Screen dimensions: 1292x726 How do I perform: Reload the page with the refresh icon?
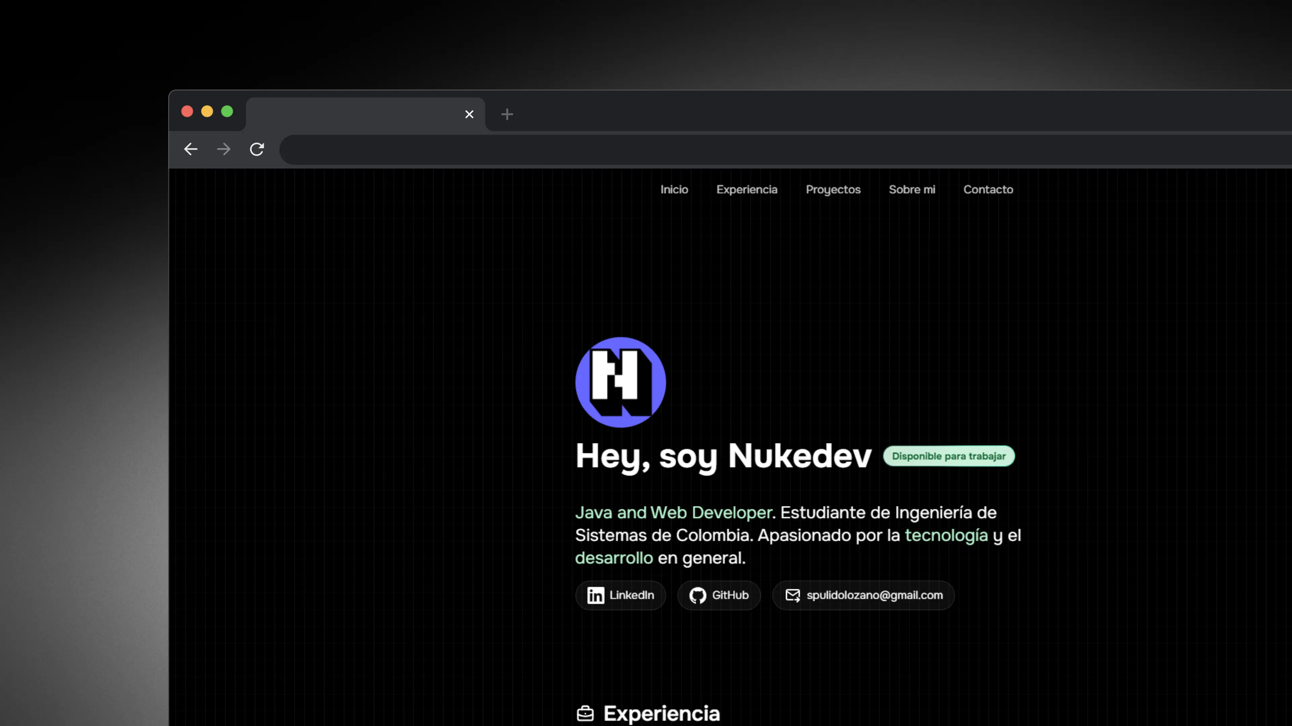click(x=257, y=149)
